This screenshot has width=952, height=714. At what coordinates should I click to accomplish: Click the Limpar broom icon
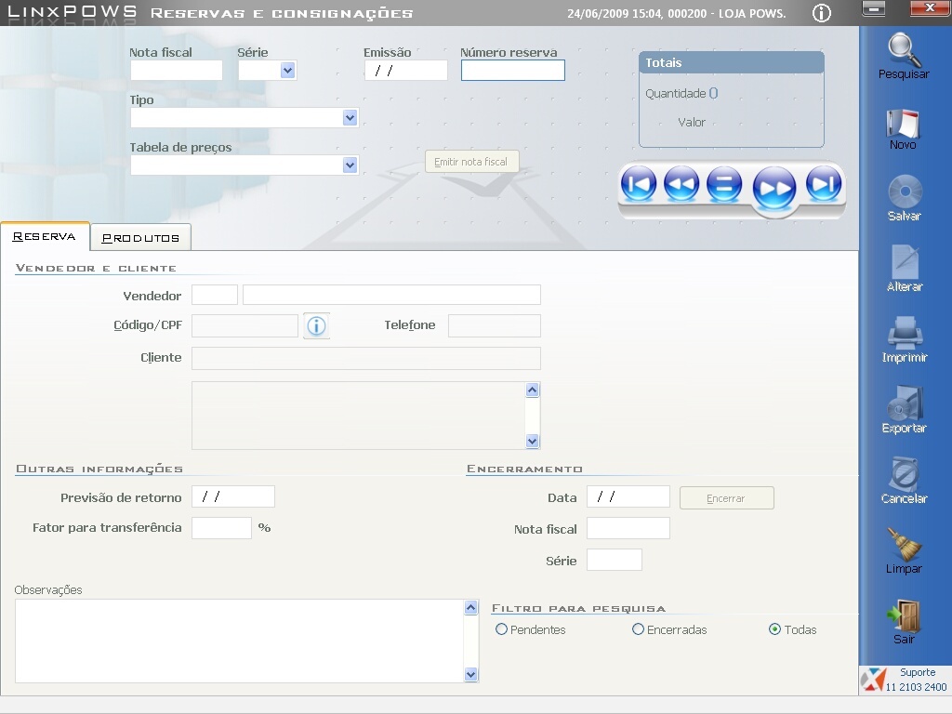click(904, 544)
